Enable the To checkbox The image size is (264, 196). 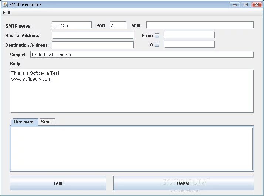pos(157,45)
